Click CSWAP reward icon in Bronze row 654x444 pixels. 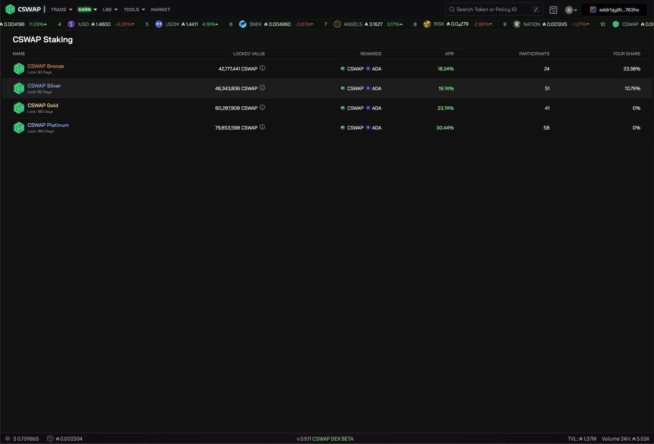click(343, 69)
